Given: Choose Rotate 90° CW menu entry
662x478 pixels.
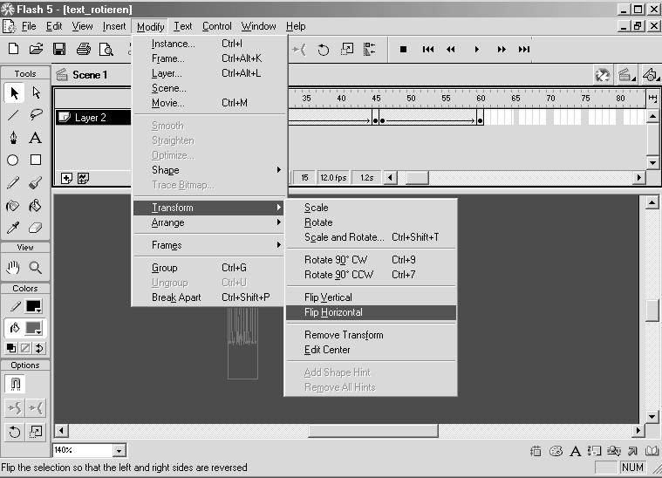Looking at the screenshot, I should point(371,260).
